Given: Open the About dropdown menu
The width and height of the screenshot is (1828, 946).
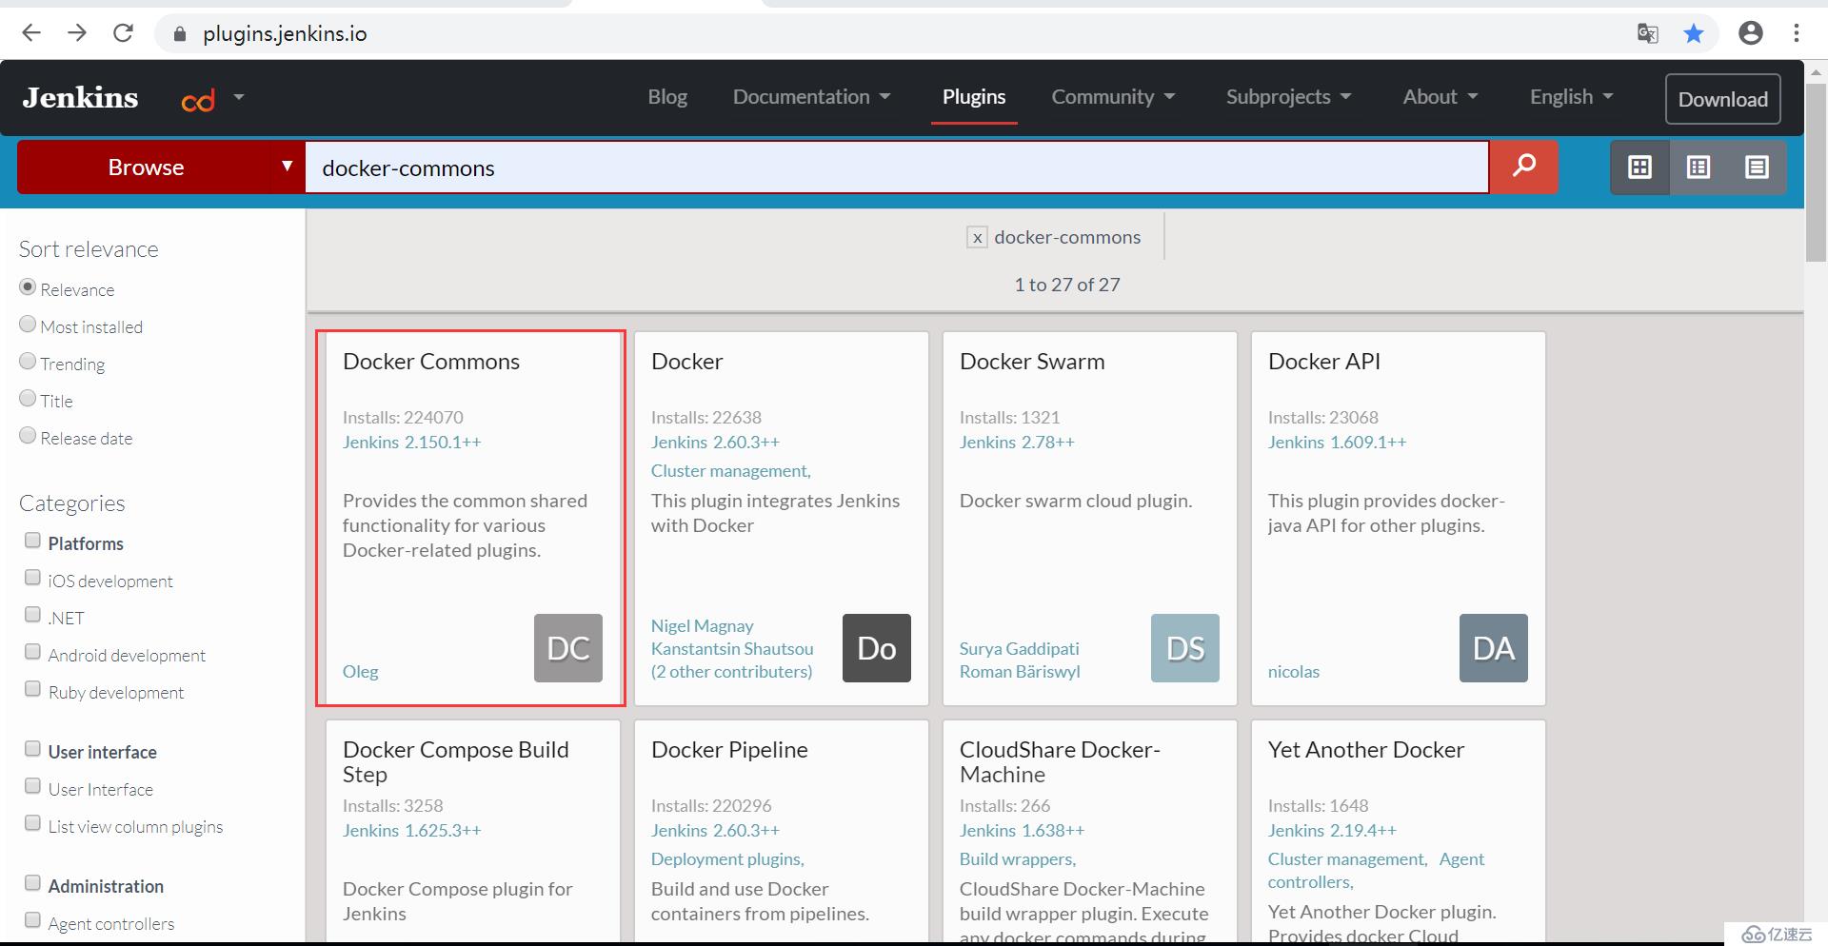Looking at the screenshot, I should click(1440, 97).
